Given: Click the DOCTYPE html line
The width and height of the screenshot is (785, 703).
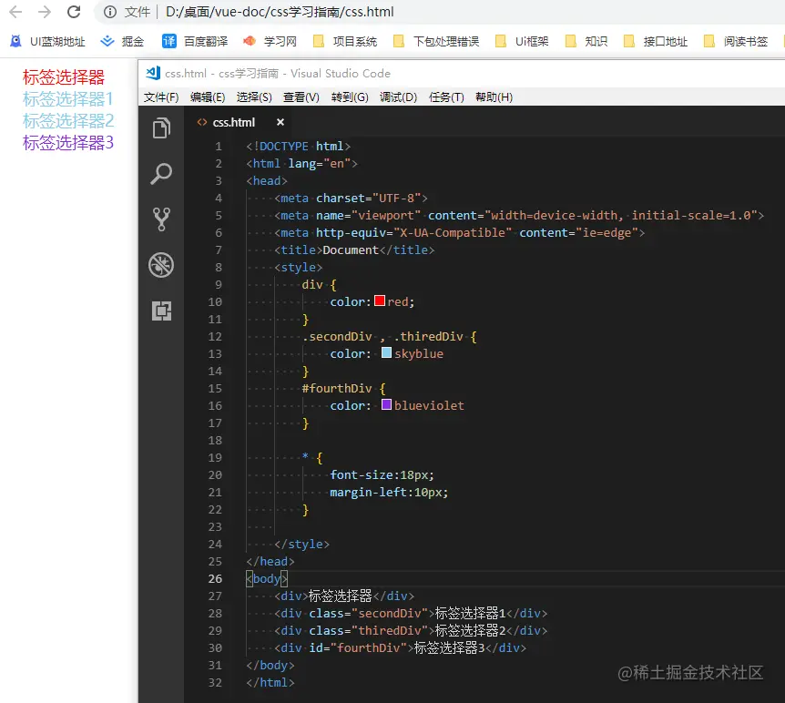Looking at the screenshot, I should 299,147.
